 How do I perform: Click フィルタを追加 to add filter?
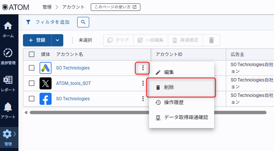(x=47, y=22)
